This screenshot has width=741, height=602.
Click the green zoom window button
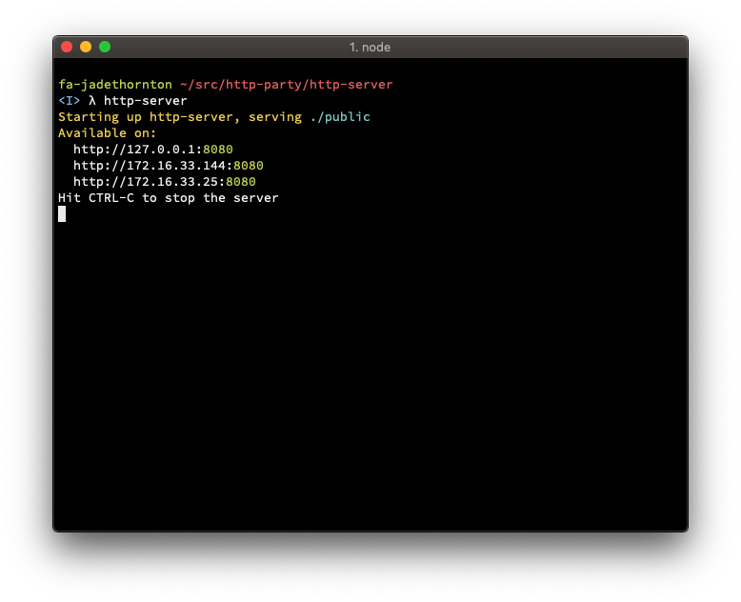[105, 47]
